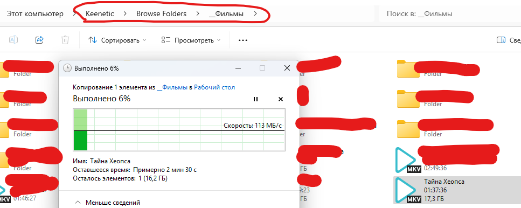
Task: Select the Тайна Хеопса video file
Action: click(x=457, y=190)
